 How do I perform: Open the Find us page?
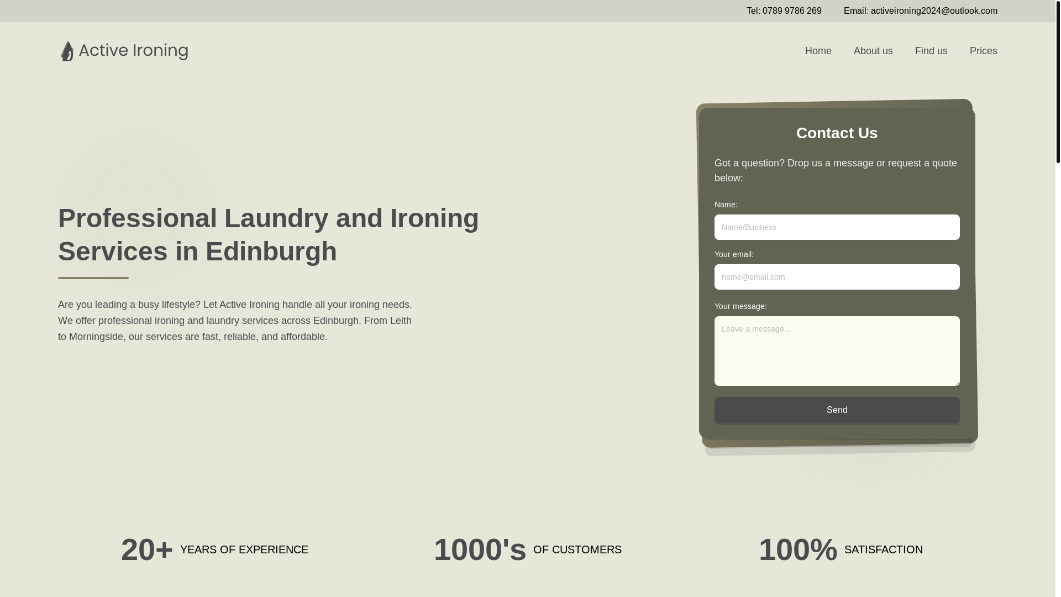[931, 51]
